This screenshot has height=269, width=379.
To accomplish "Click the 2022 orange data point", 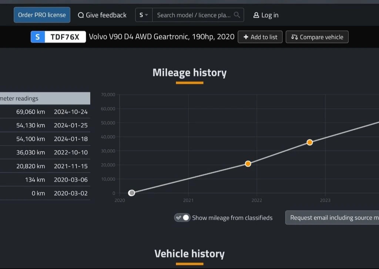I will coord(310,142).
